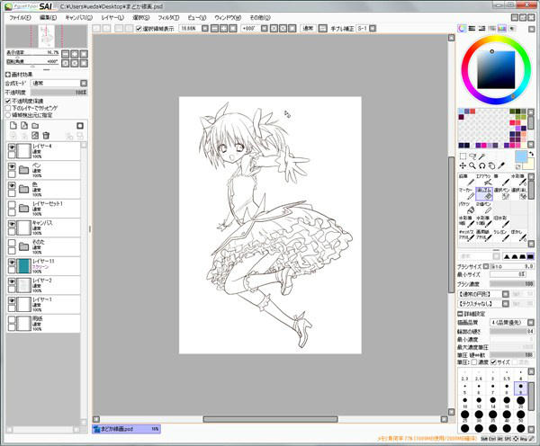Screen dimensions: 540x446
Task: Click the toolbar redo button
Action: tap(106, 29)
